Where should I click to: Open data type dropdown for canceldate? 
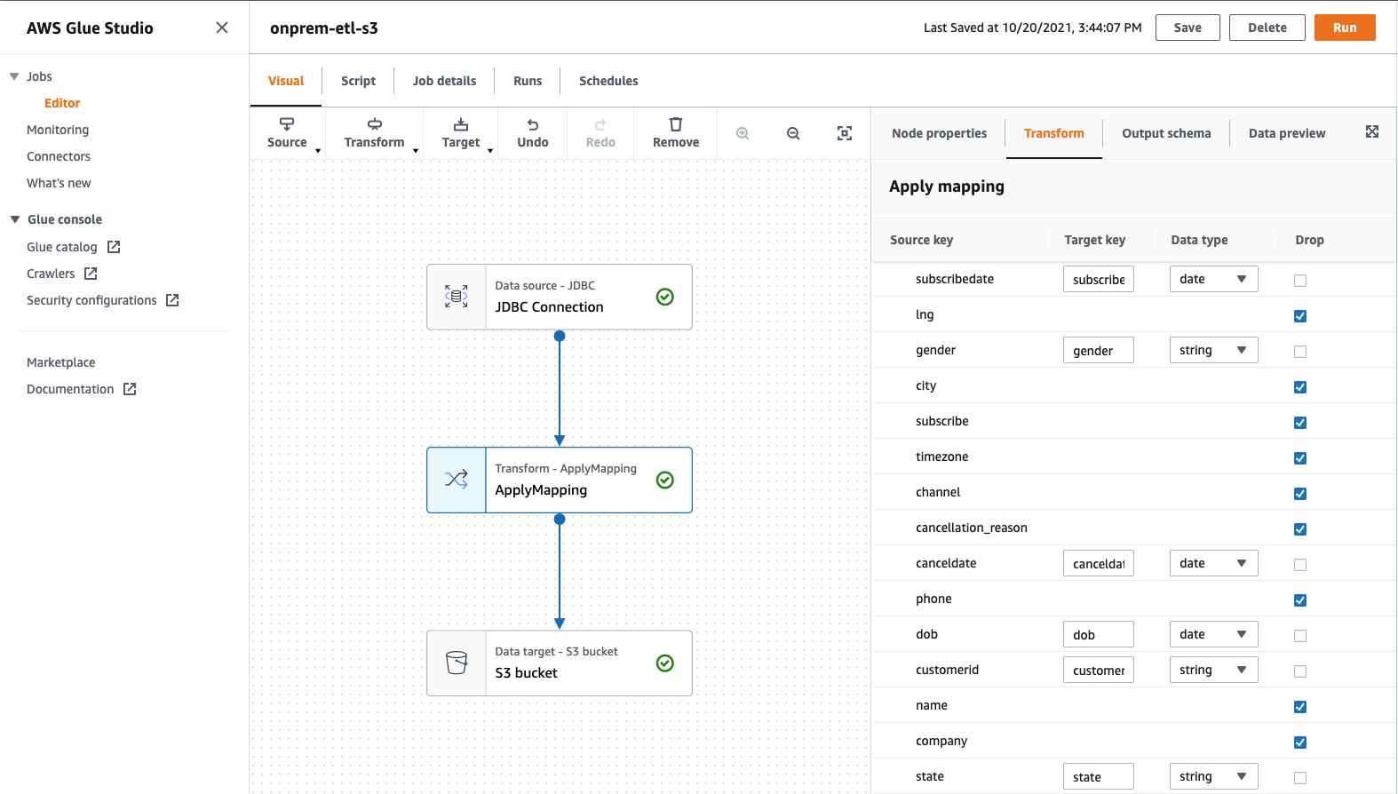[x=1213, y=563]
